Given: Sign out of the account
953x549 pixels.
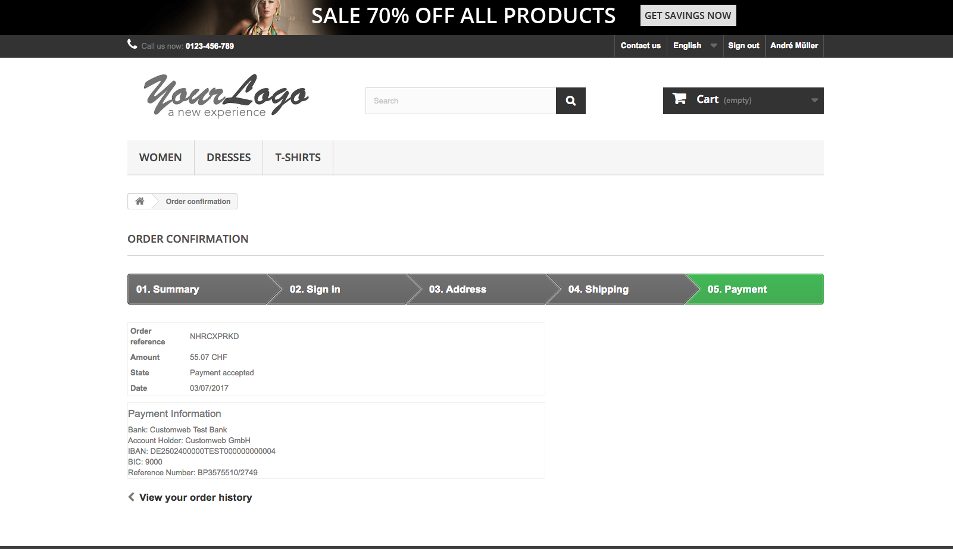Looking at the screenshot, I should coord(743,46).
